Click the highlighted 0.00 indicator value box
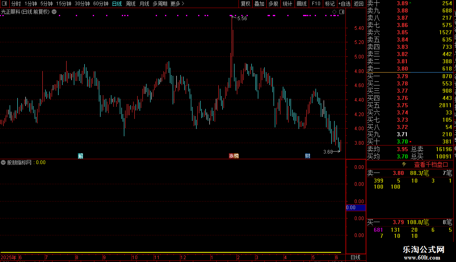 click(356, 208)
